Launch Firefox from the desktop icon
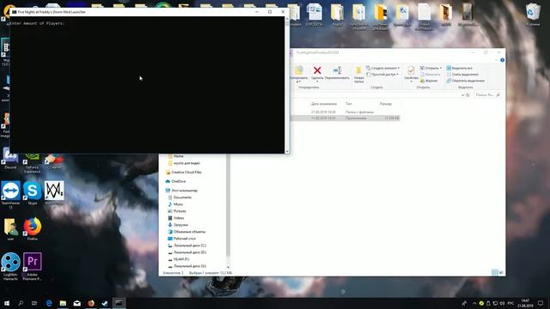 click(33, 227)
